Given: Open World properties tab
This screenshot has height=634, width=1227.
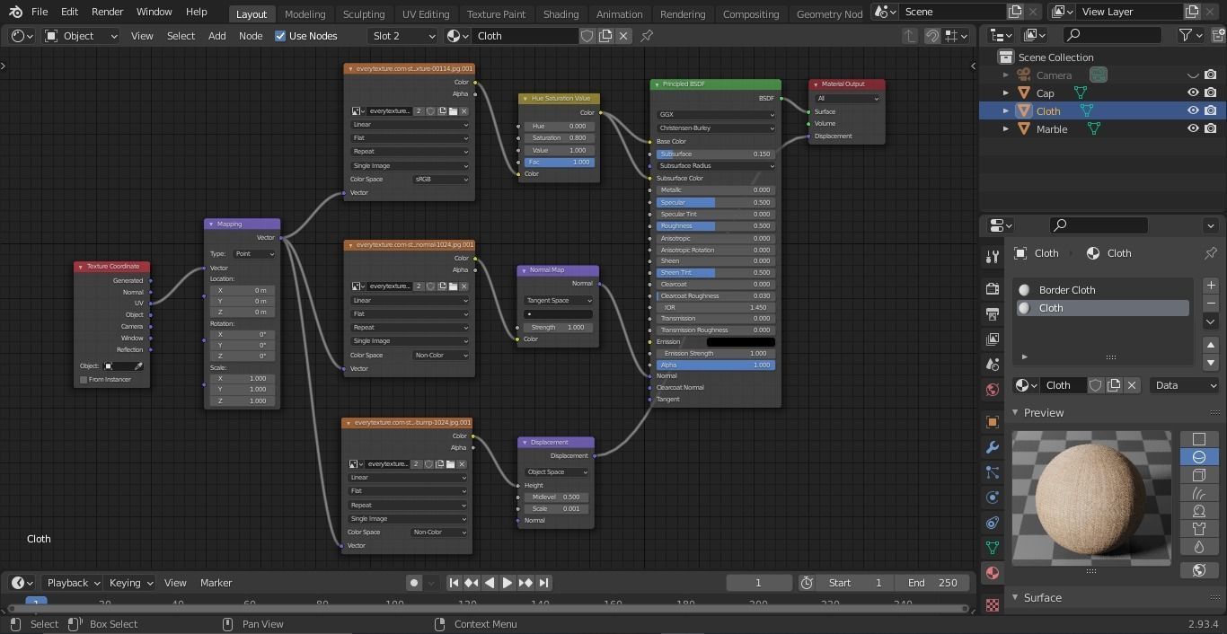Looking at the screenshot, I should tap(993, 390).
